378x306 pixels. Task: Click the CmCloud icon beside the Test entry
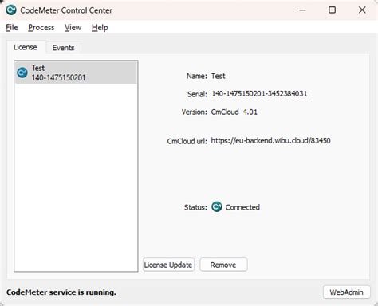tap(22, 73)
